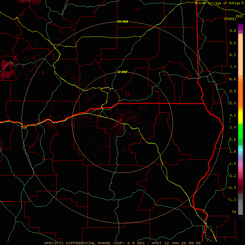Click the 8.2 value on color scale
This screenshot has width=245, height=245.
coord(233,55)
